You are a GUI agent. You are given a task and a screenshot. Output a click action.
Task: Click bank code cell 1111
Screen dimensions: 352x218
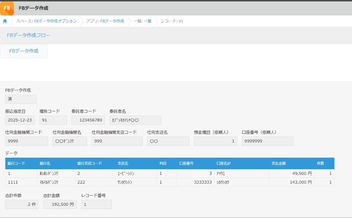(x=21, y=182)
